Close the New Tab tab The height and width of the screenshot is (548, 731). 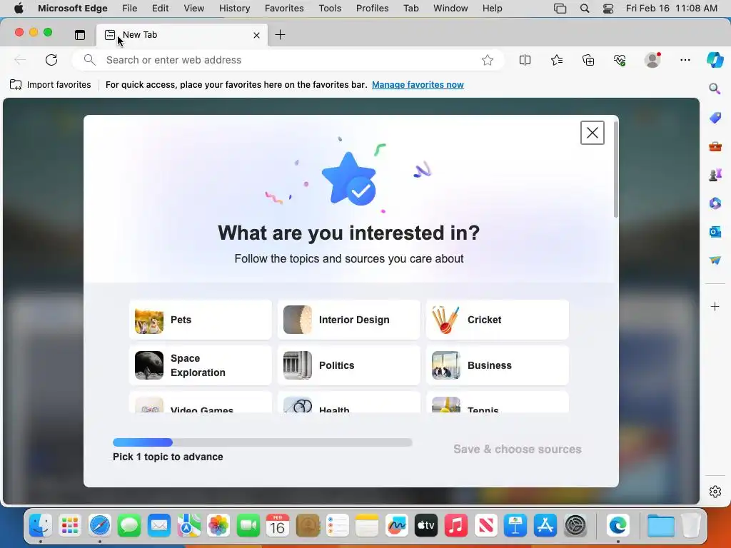tap(256, 35)
